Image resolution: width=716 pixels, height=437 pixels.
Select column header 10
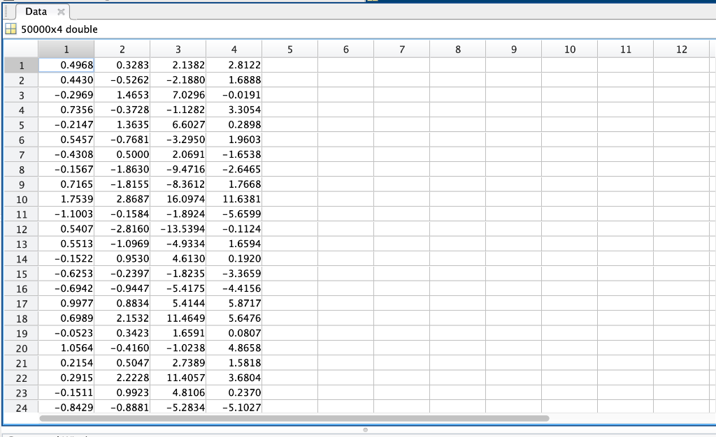(570, 49)
